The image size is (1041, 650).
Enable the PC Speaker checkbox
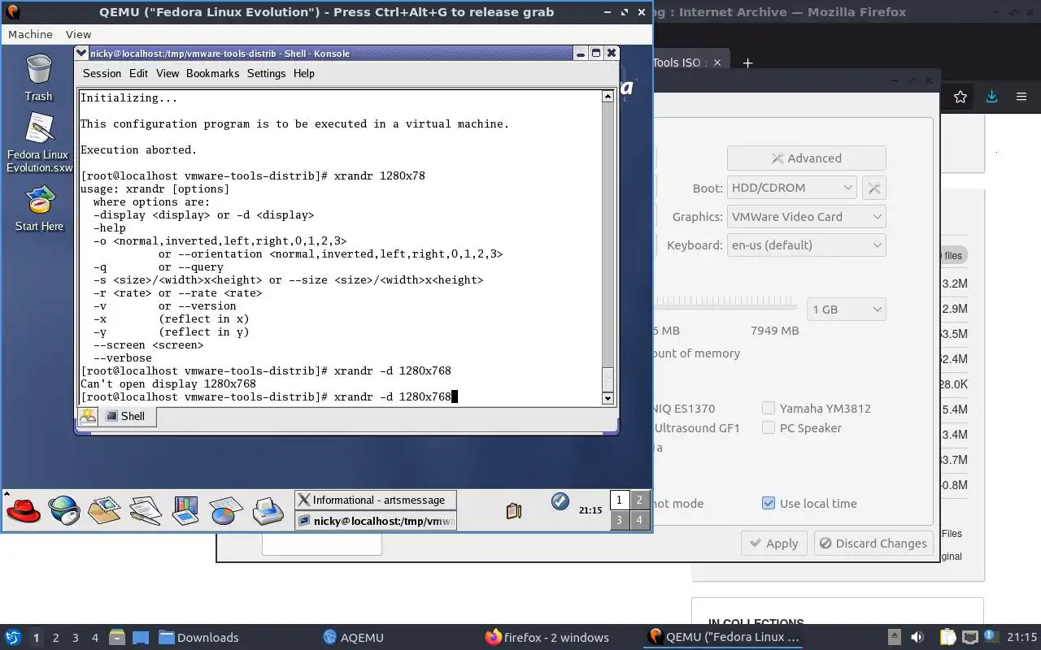point(769,427)
